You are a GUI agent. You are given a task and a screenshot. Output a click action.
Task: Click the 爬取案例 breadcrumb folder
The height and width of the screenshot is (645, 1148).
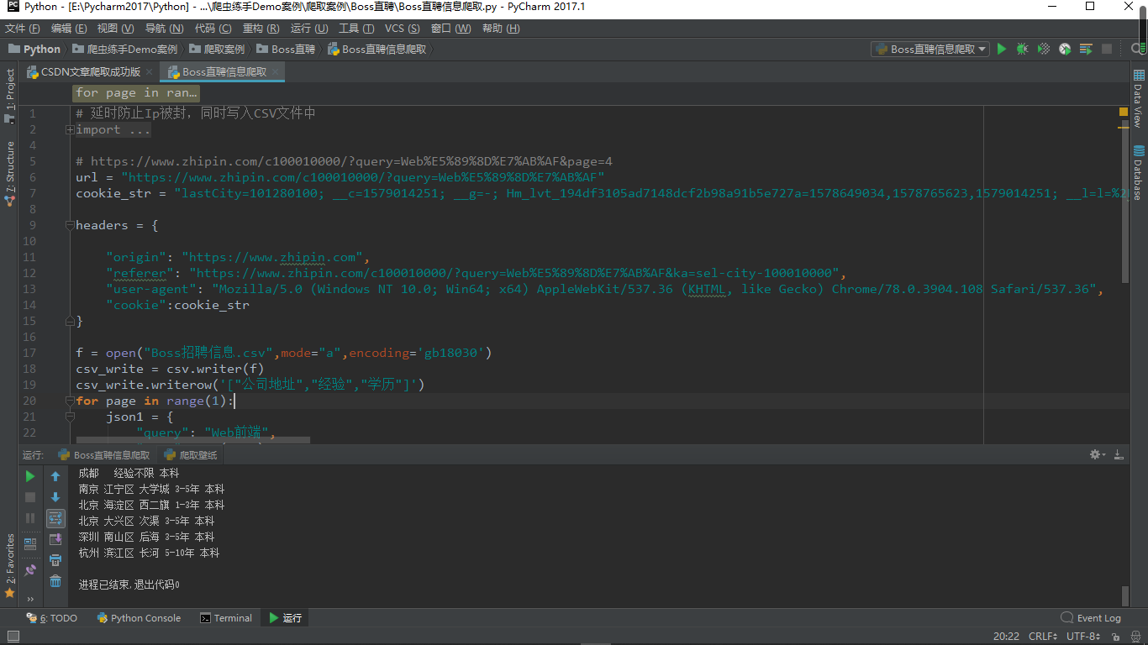218,50
